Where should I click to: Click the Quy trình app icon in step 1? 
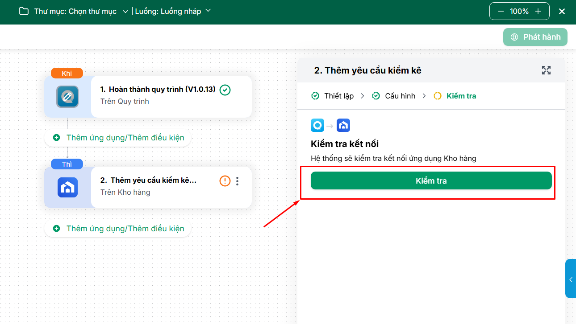[67, 97]
